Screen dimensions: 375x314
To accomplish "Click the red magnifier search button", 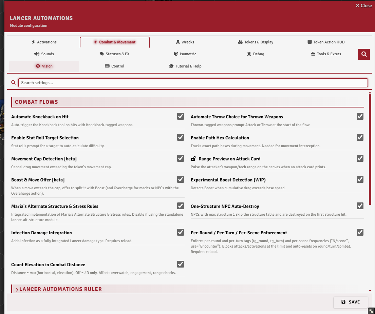I will pyautogui.click(x=364, y=54).
